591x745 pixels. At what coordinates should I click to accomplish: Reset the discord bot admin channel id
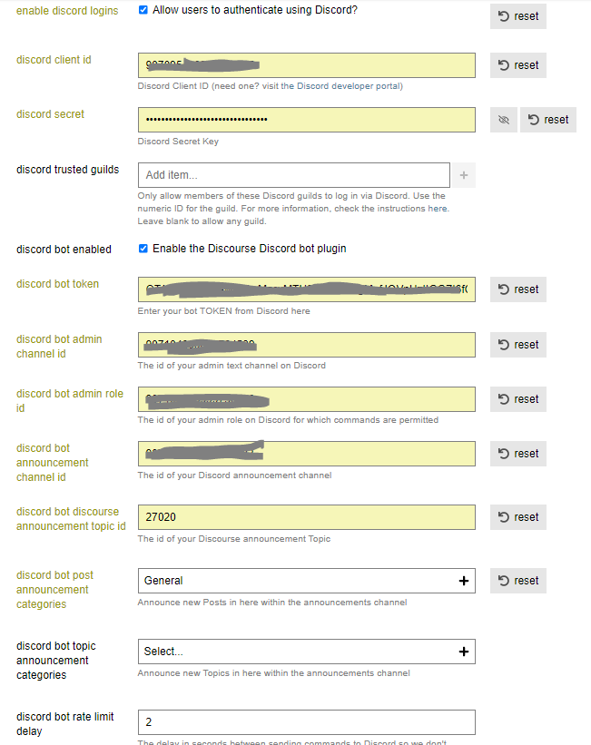coord(517,345)
